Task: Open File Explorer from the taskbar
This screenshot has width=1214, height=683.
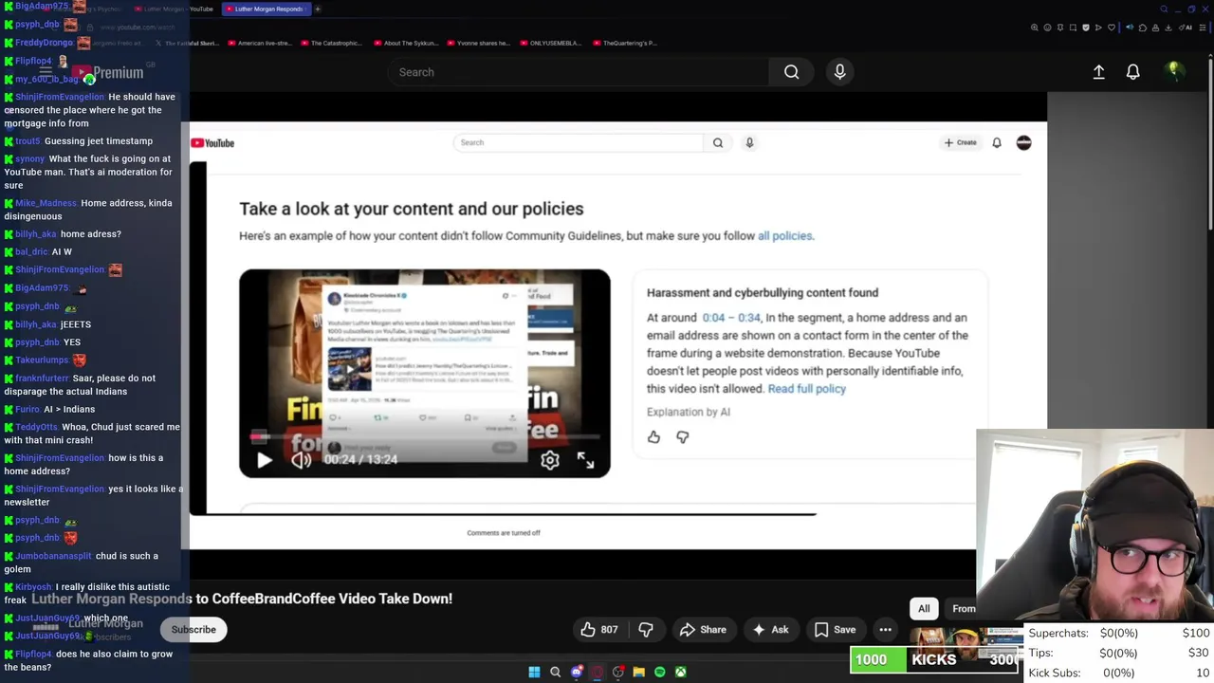Action: pos(638,673)
